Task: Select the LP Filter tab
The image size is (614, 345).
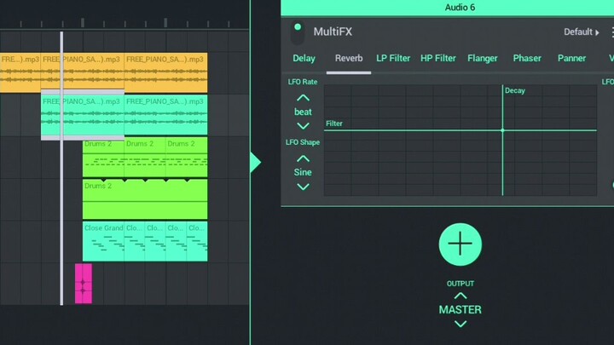Action: coord(393,59)
